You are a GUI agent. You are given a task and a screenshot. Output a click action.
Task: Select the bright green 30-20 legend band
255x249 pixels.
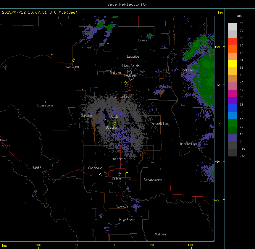point(233,123)
